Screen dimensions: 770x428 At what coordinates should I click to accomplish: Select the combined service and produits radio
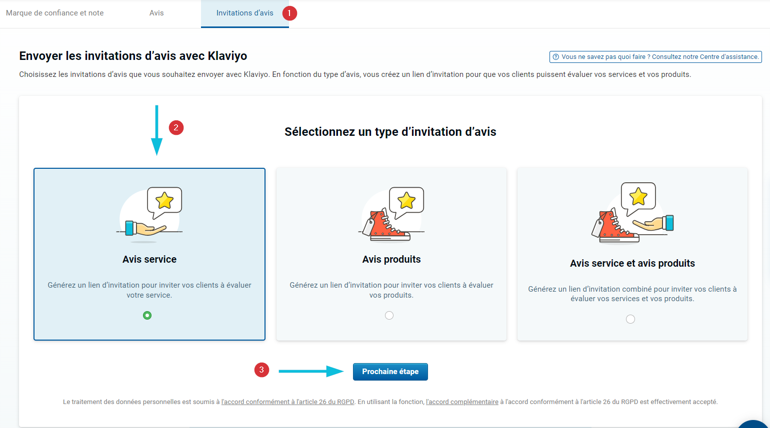(x=630, y=319)
